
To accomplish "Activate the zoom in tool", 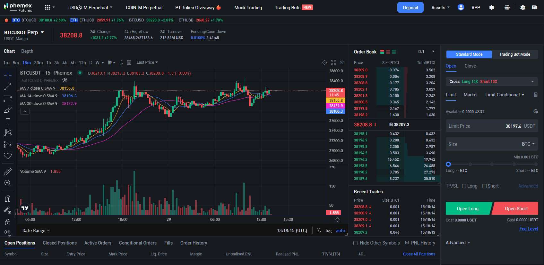I will click(8, 183).
